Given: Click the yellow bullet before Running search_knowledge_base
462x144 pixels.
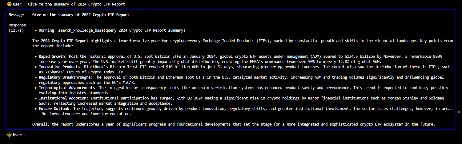Looking at the screenshot, I should click(36, 30).
